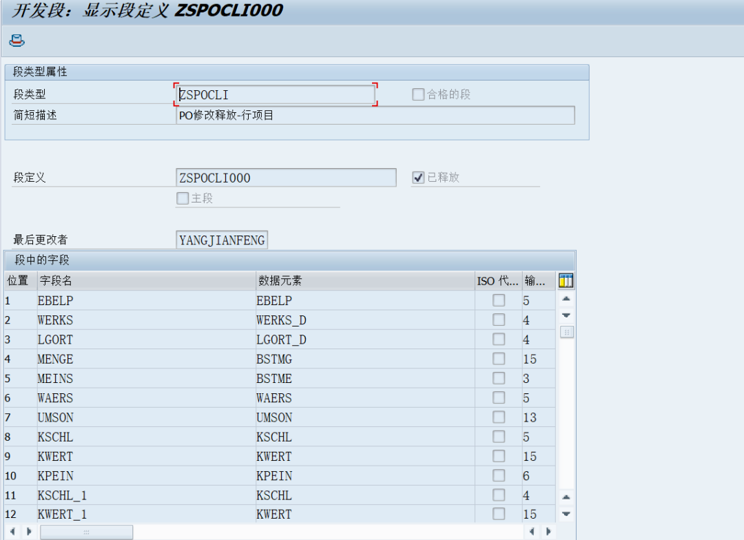Viewport: 744px width, 540px height.
Task: Click bottom page-up arrow of table scrollbar
Action: pyautogui.click(x=566, y=497)
